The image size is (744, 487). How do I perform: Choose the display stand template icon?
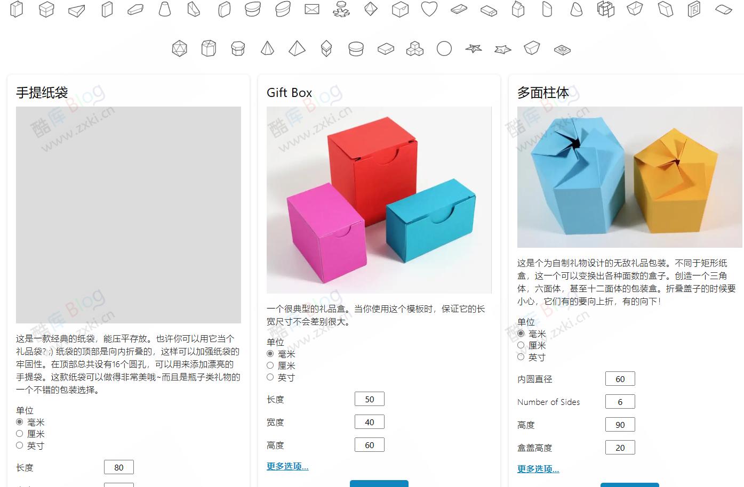click(x=194, y=9)
